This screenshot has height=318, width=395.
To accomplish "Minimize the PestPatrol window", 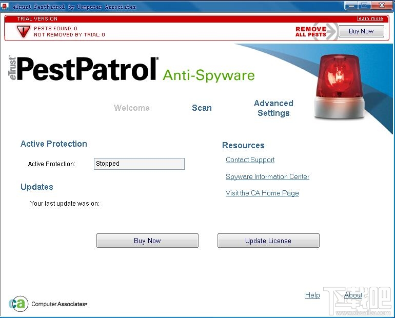I will (351, 6).
